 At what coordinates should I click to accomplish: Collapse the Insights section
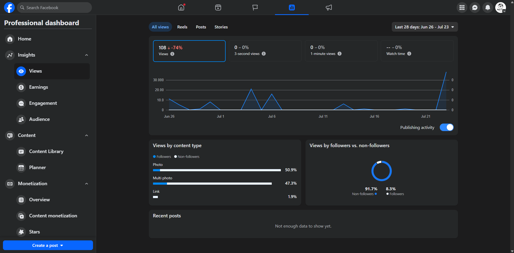click(x=87, y=55)
